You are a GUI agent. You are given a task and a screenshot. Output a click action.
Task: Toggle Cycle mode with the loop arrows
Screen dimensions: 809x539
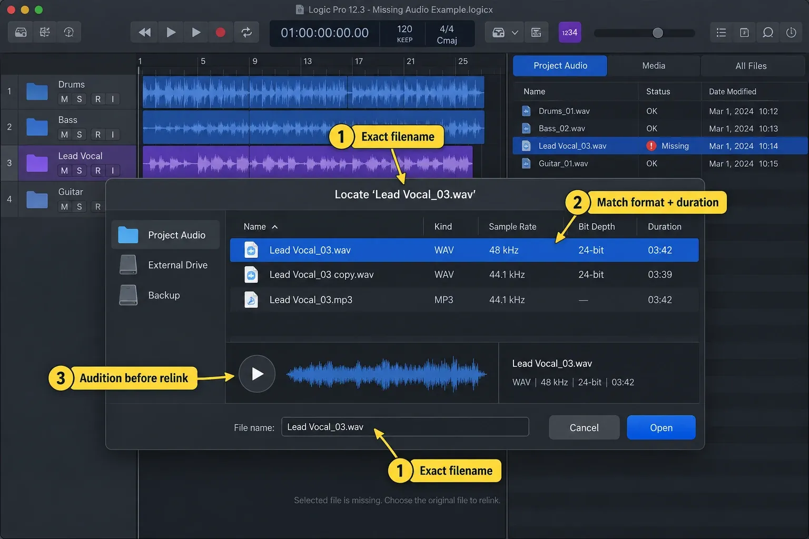pos(246,32)
